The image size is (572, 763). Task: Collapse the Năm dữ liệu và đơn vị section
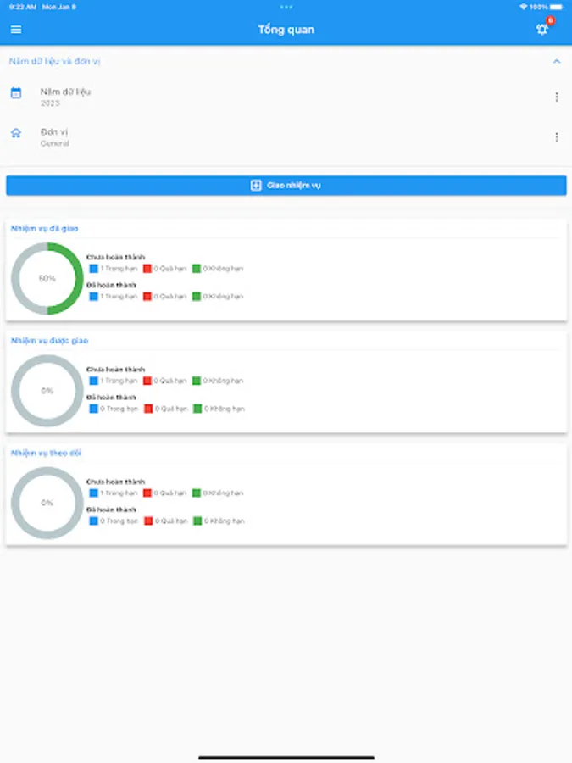click(x=557, y=61)
